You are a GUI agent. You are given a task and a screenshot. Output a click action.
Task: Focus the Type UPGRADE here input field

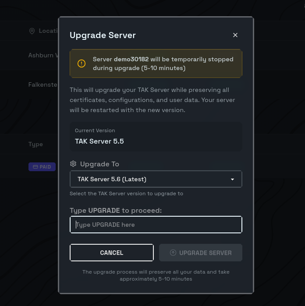[156, 225]
